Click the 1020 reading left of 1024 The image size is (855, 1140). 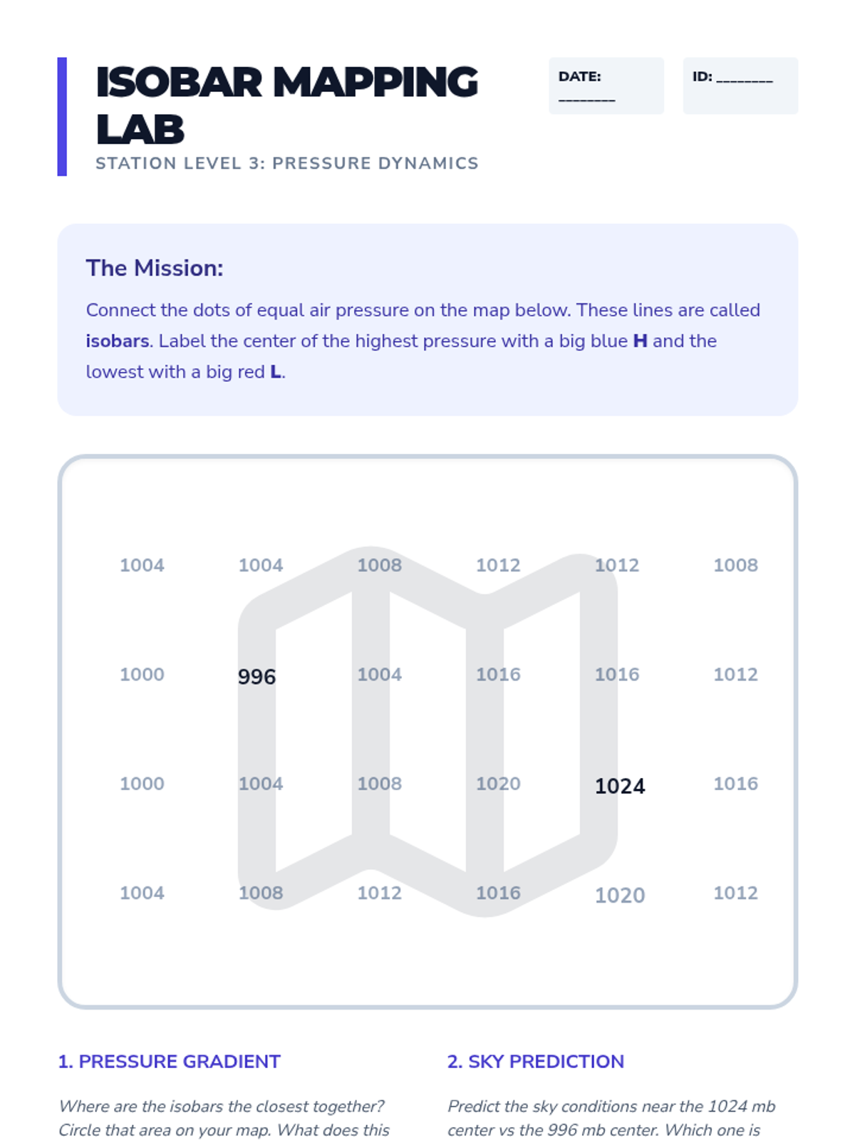(498, 784)
